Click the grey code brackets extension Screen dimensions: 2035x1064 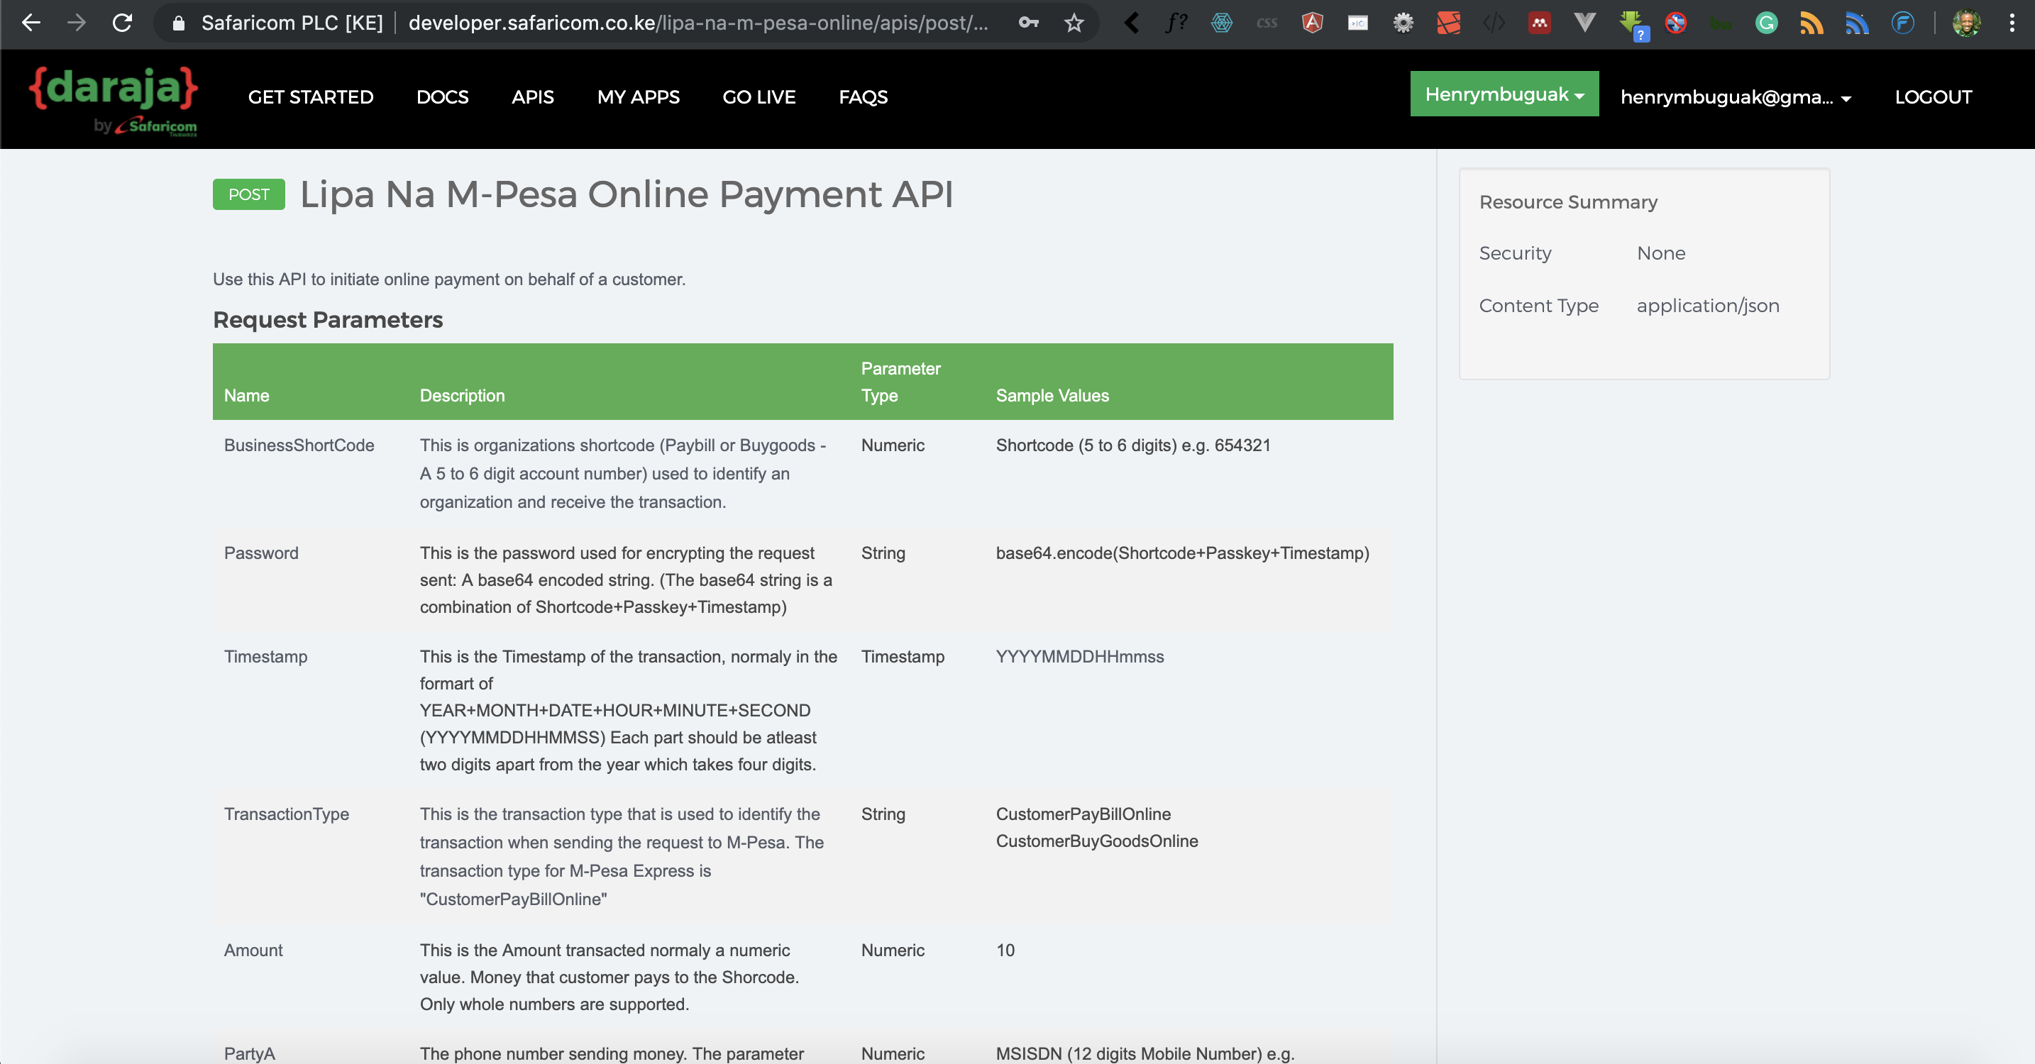coord(1494,23)
